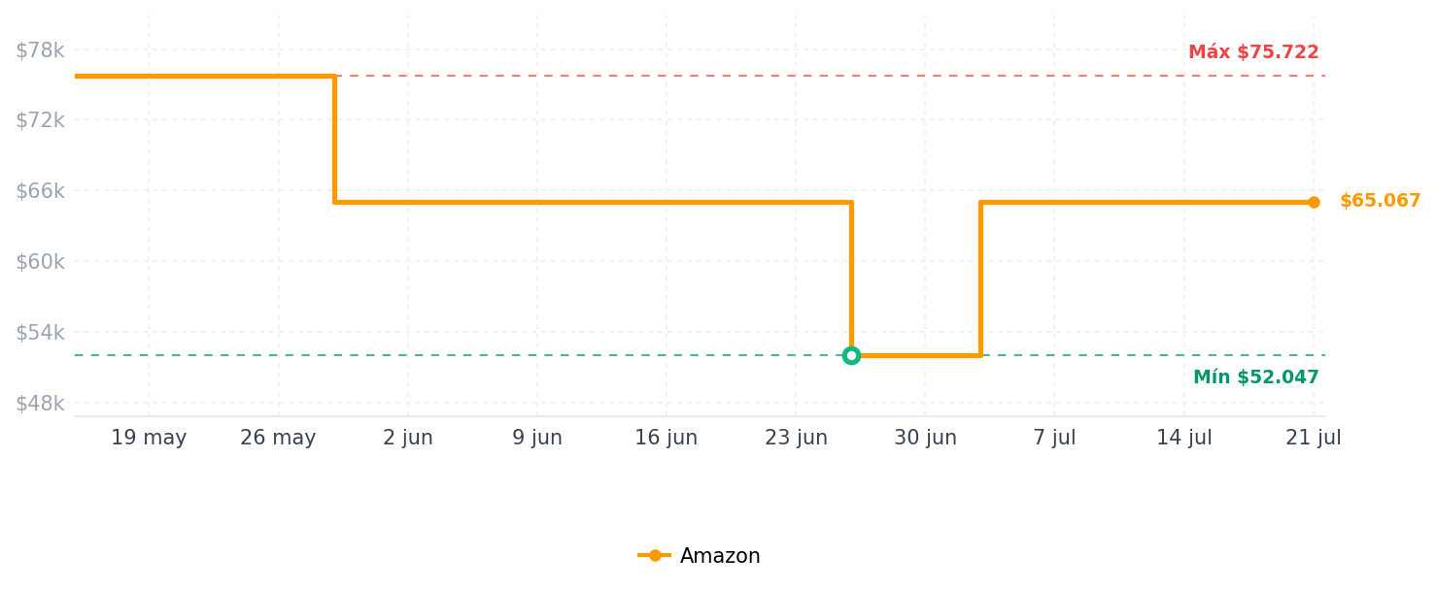Click the $78k y-axis label

click(x=40, y=50)
